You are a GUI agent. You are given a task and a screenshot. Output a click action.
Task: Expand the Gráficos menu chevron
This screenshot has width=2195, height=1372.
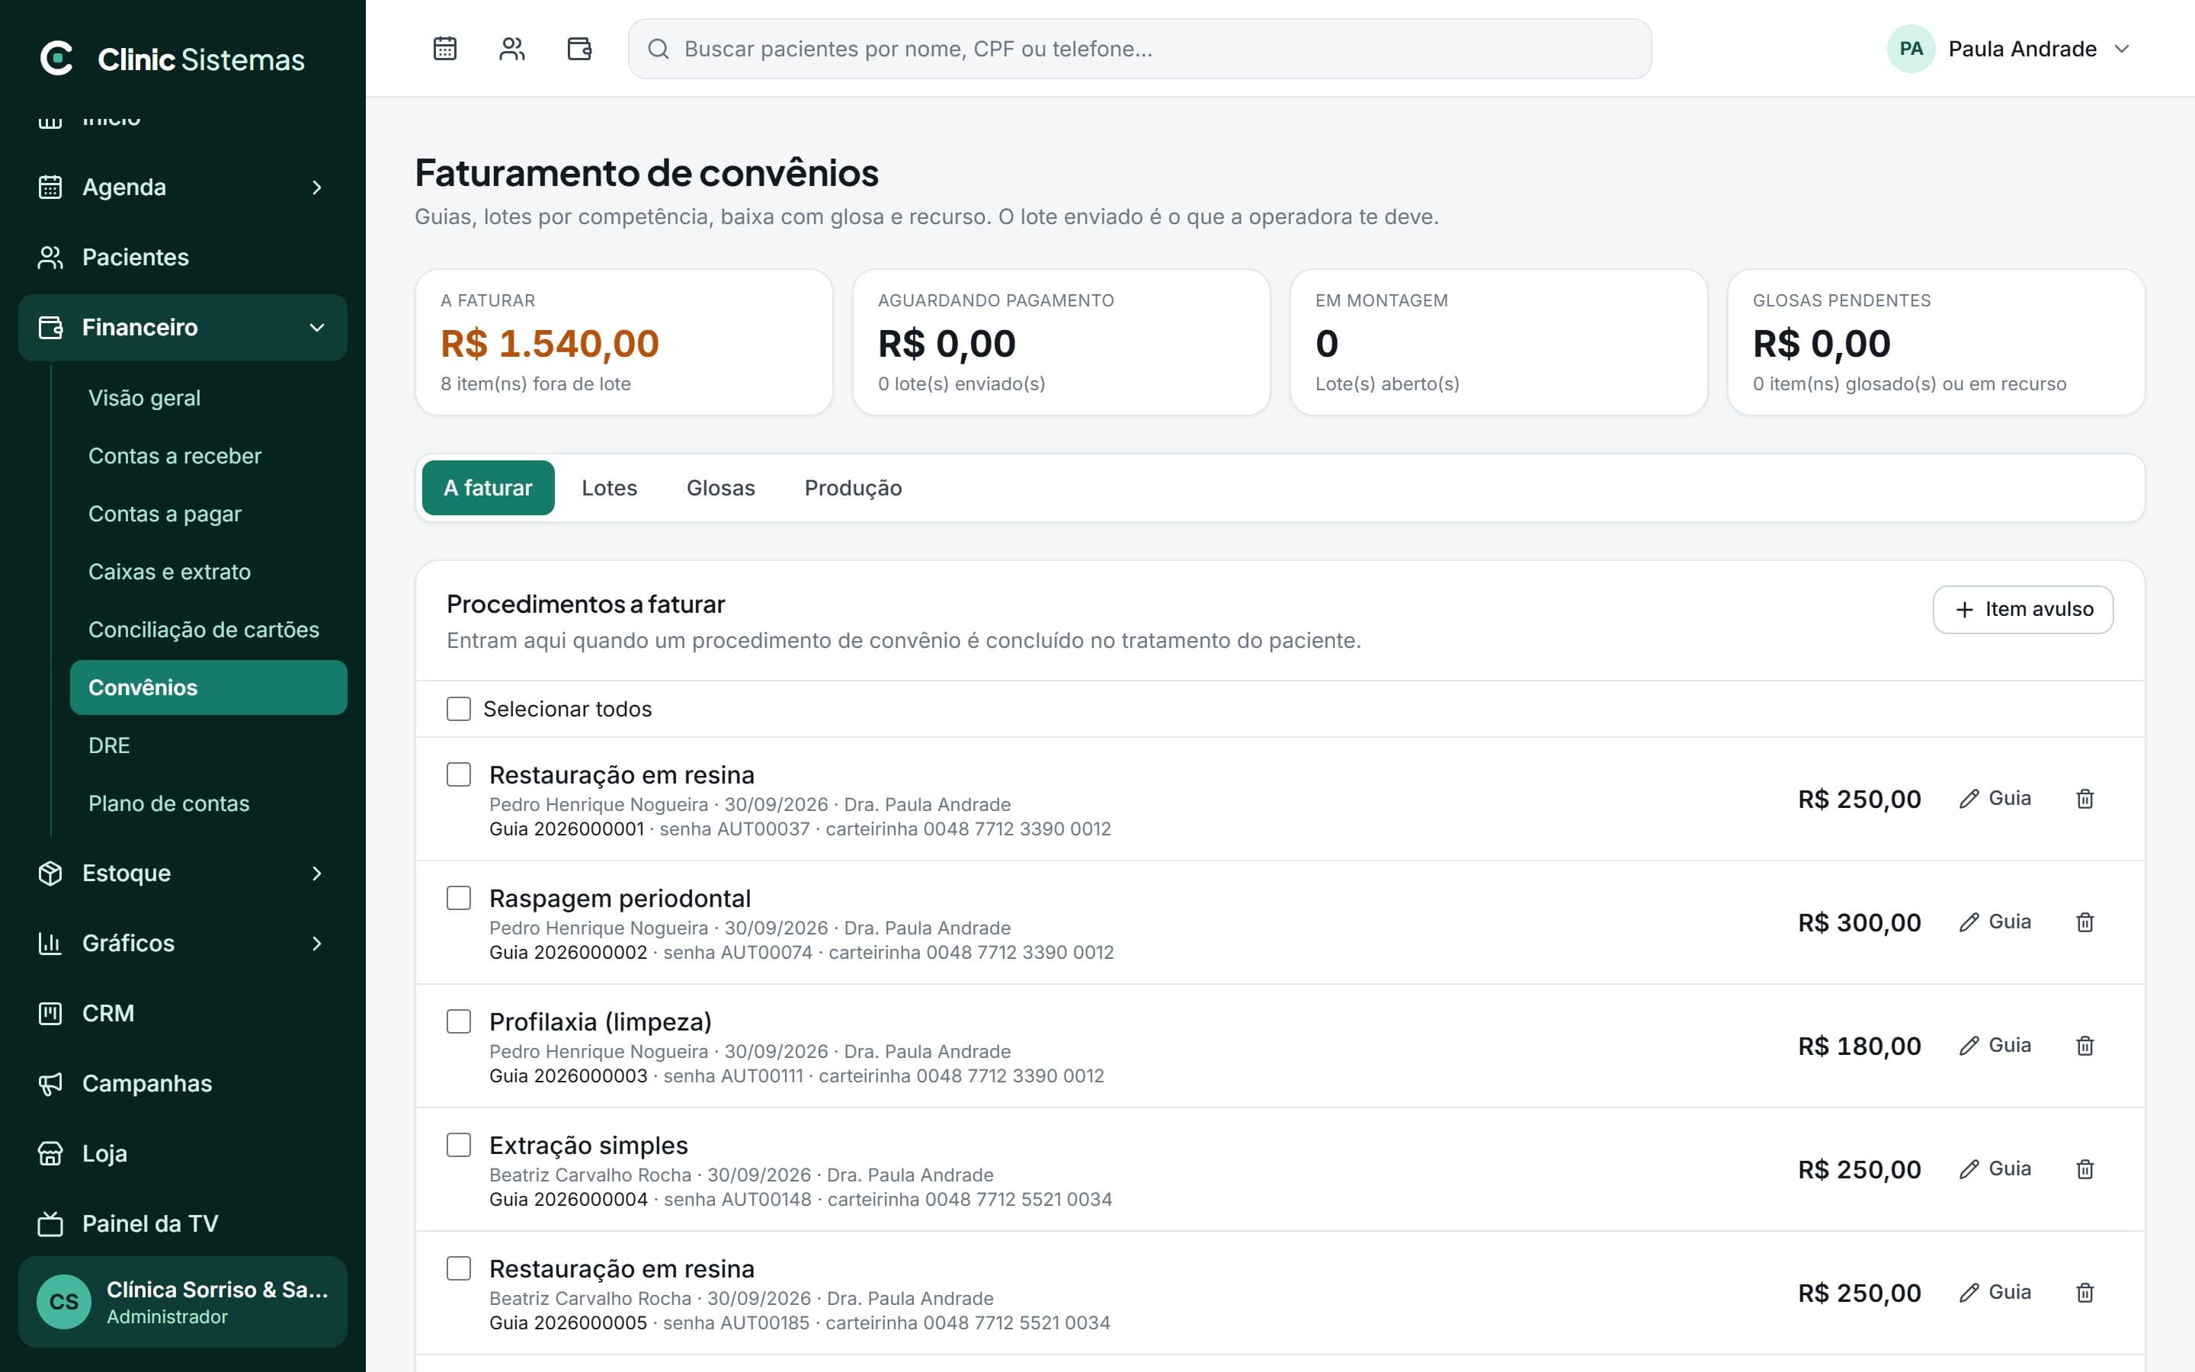(x=316, y=944)
